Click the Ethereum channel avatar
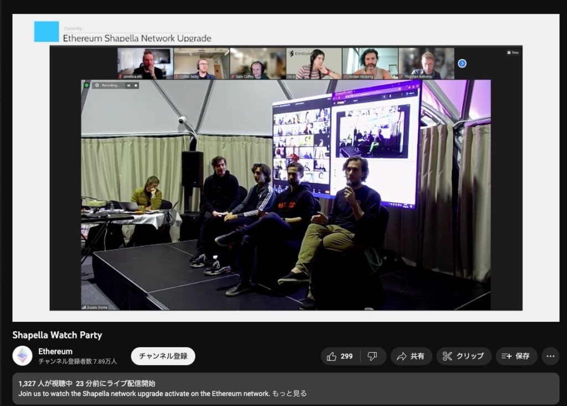This screenshot has width=567, height=406. coord(22,356)
